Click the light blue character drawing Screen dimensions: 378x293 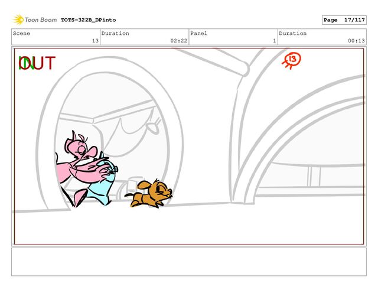tap(102, 183)
